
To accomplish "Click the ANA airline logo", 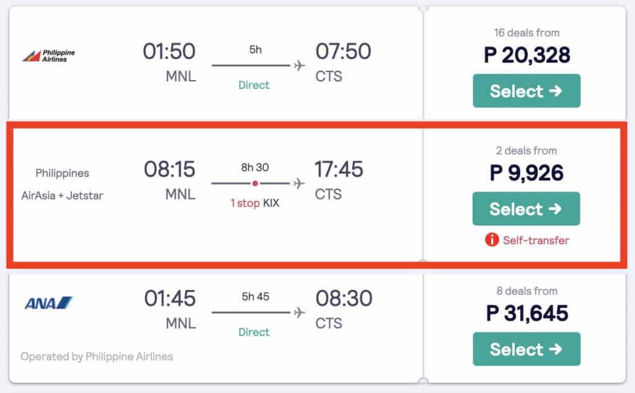I will point(48,303).
